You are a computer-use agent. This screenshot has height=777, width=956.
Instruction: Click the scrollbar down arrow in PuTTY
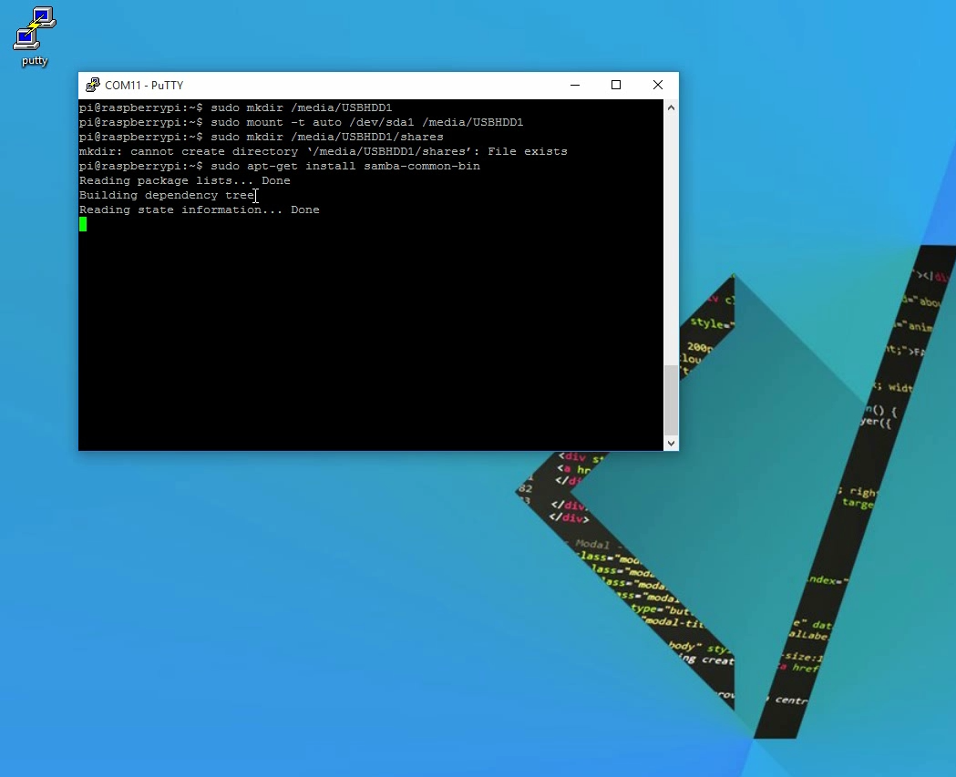click(671, 444)
